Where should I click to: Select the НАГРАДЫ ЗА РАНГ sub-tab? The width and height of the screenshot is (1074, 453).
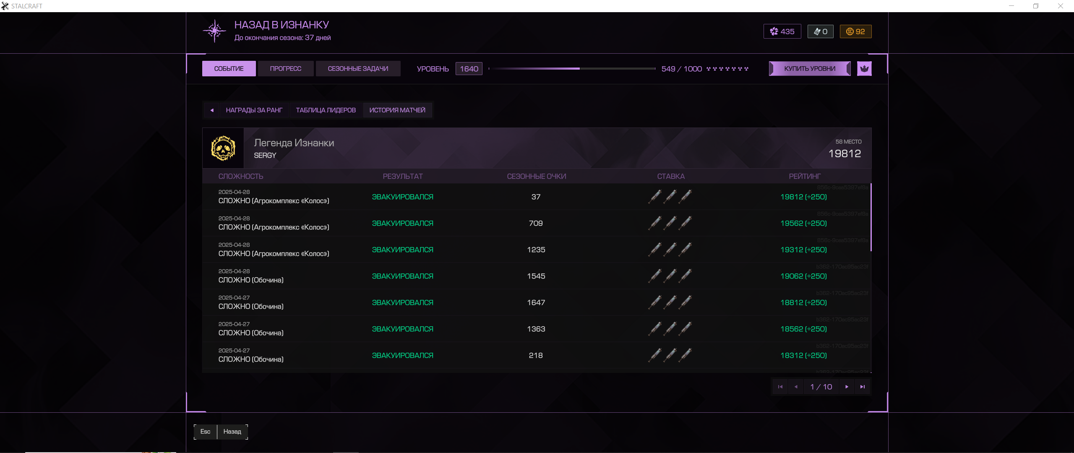[254, 110]
